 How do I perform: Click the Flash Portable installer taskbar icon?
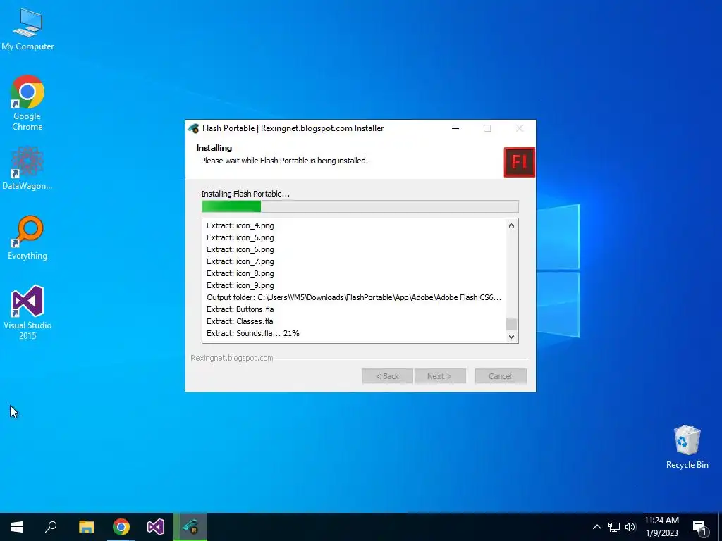[x=190, y=527]
